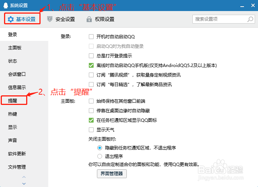Open 声音 sidebar section

(24, 140)
